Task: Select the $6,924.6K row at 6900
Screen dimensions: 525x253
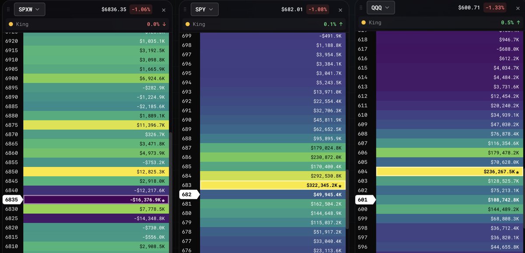Action: [96, 78]
